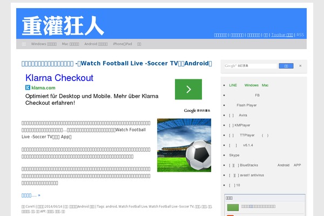Open the Avira sidebar link
The height and width of the screenshot is (216, 324).
238,115
